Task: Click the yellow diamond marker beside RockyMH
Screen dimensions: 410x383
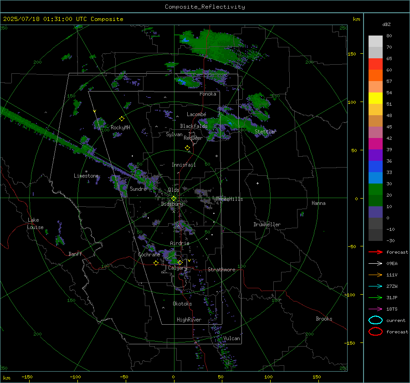Action: 122,119
